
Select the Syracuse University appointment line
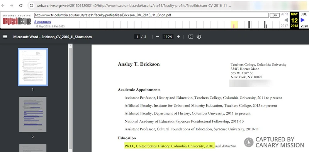(x=192, y=129)
